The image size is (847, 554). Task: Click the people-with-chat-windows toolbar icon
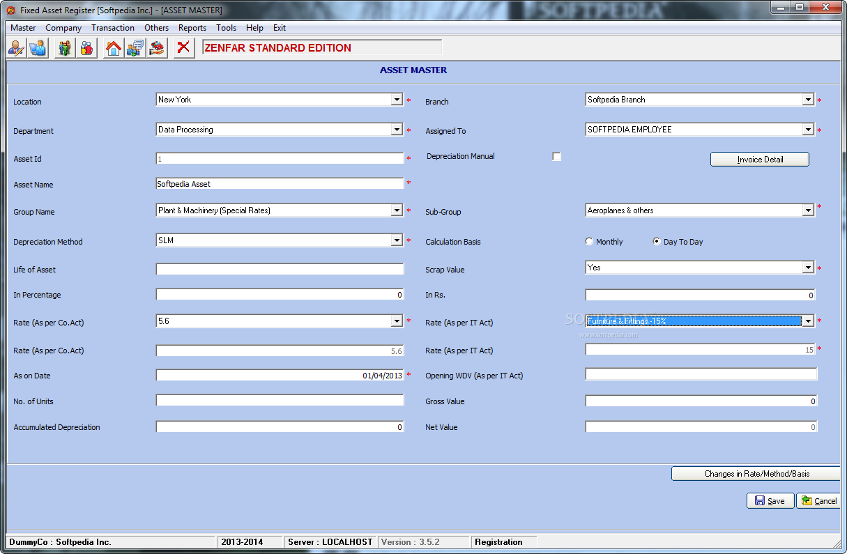tap(135, 48)
